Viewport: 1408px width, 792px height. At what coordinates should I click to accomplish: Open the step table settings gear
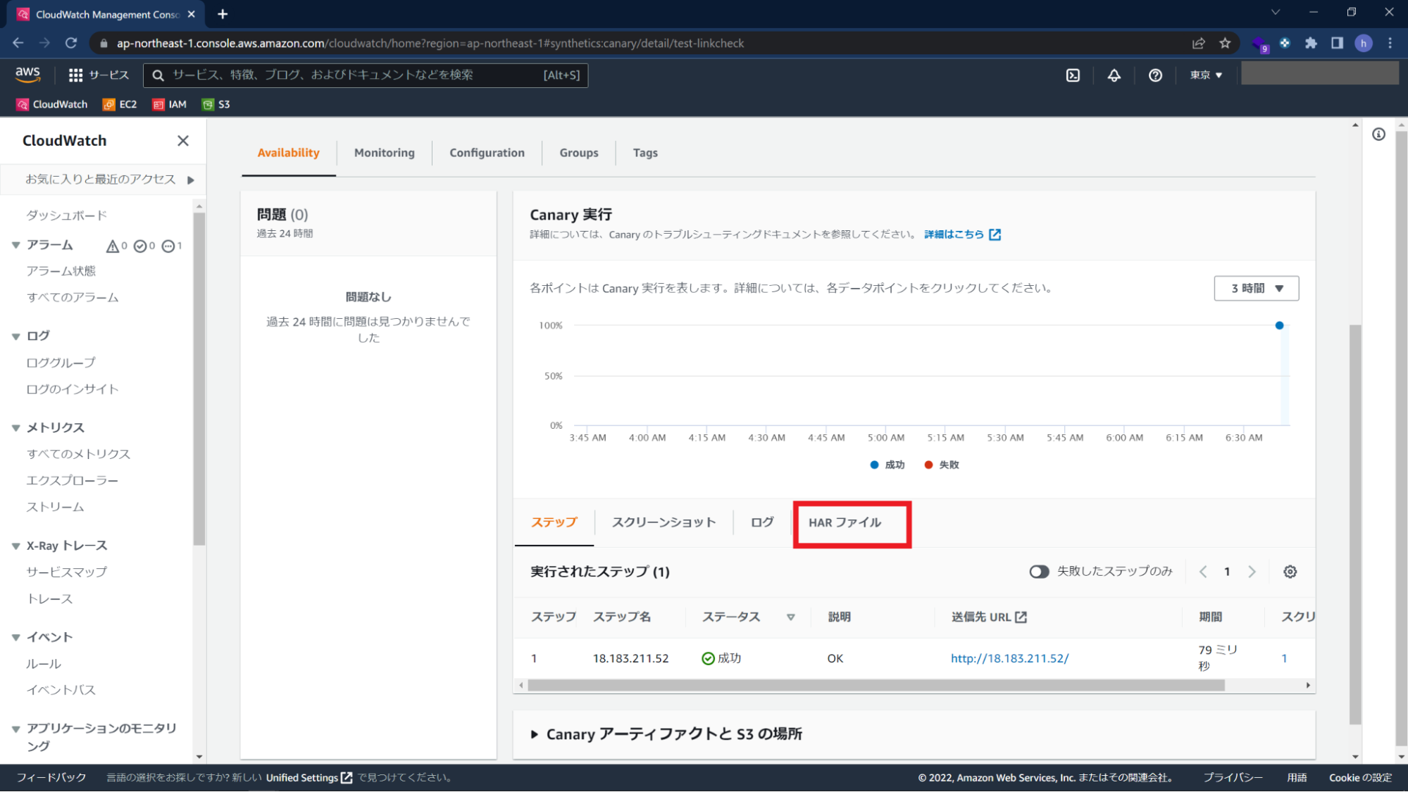pyautogui.click(x=1290, y=572)
